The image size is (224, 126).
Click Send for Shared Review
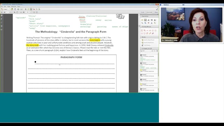click(148, 40)
